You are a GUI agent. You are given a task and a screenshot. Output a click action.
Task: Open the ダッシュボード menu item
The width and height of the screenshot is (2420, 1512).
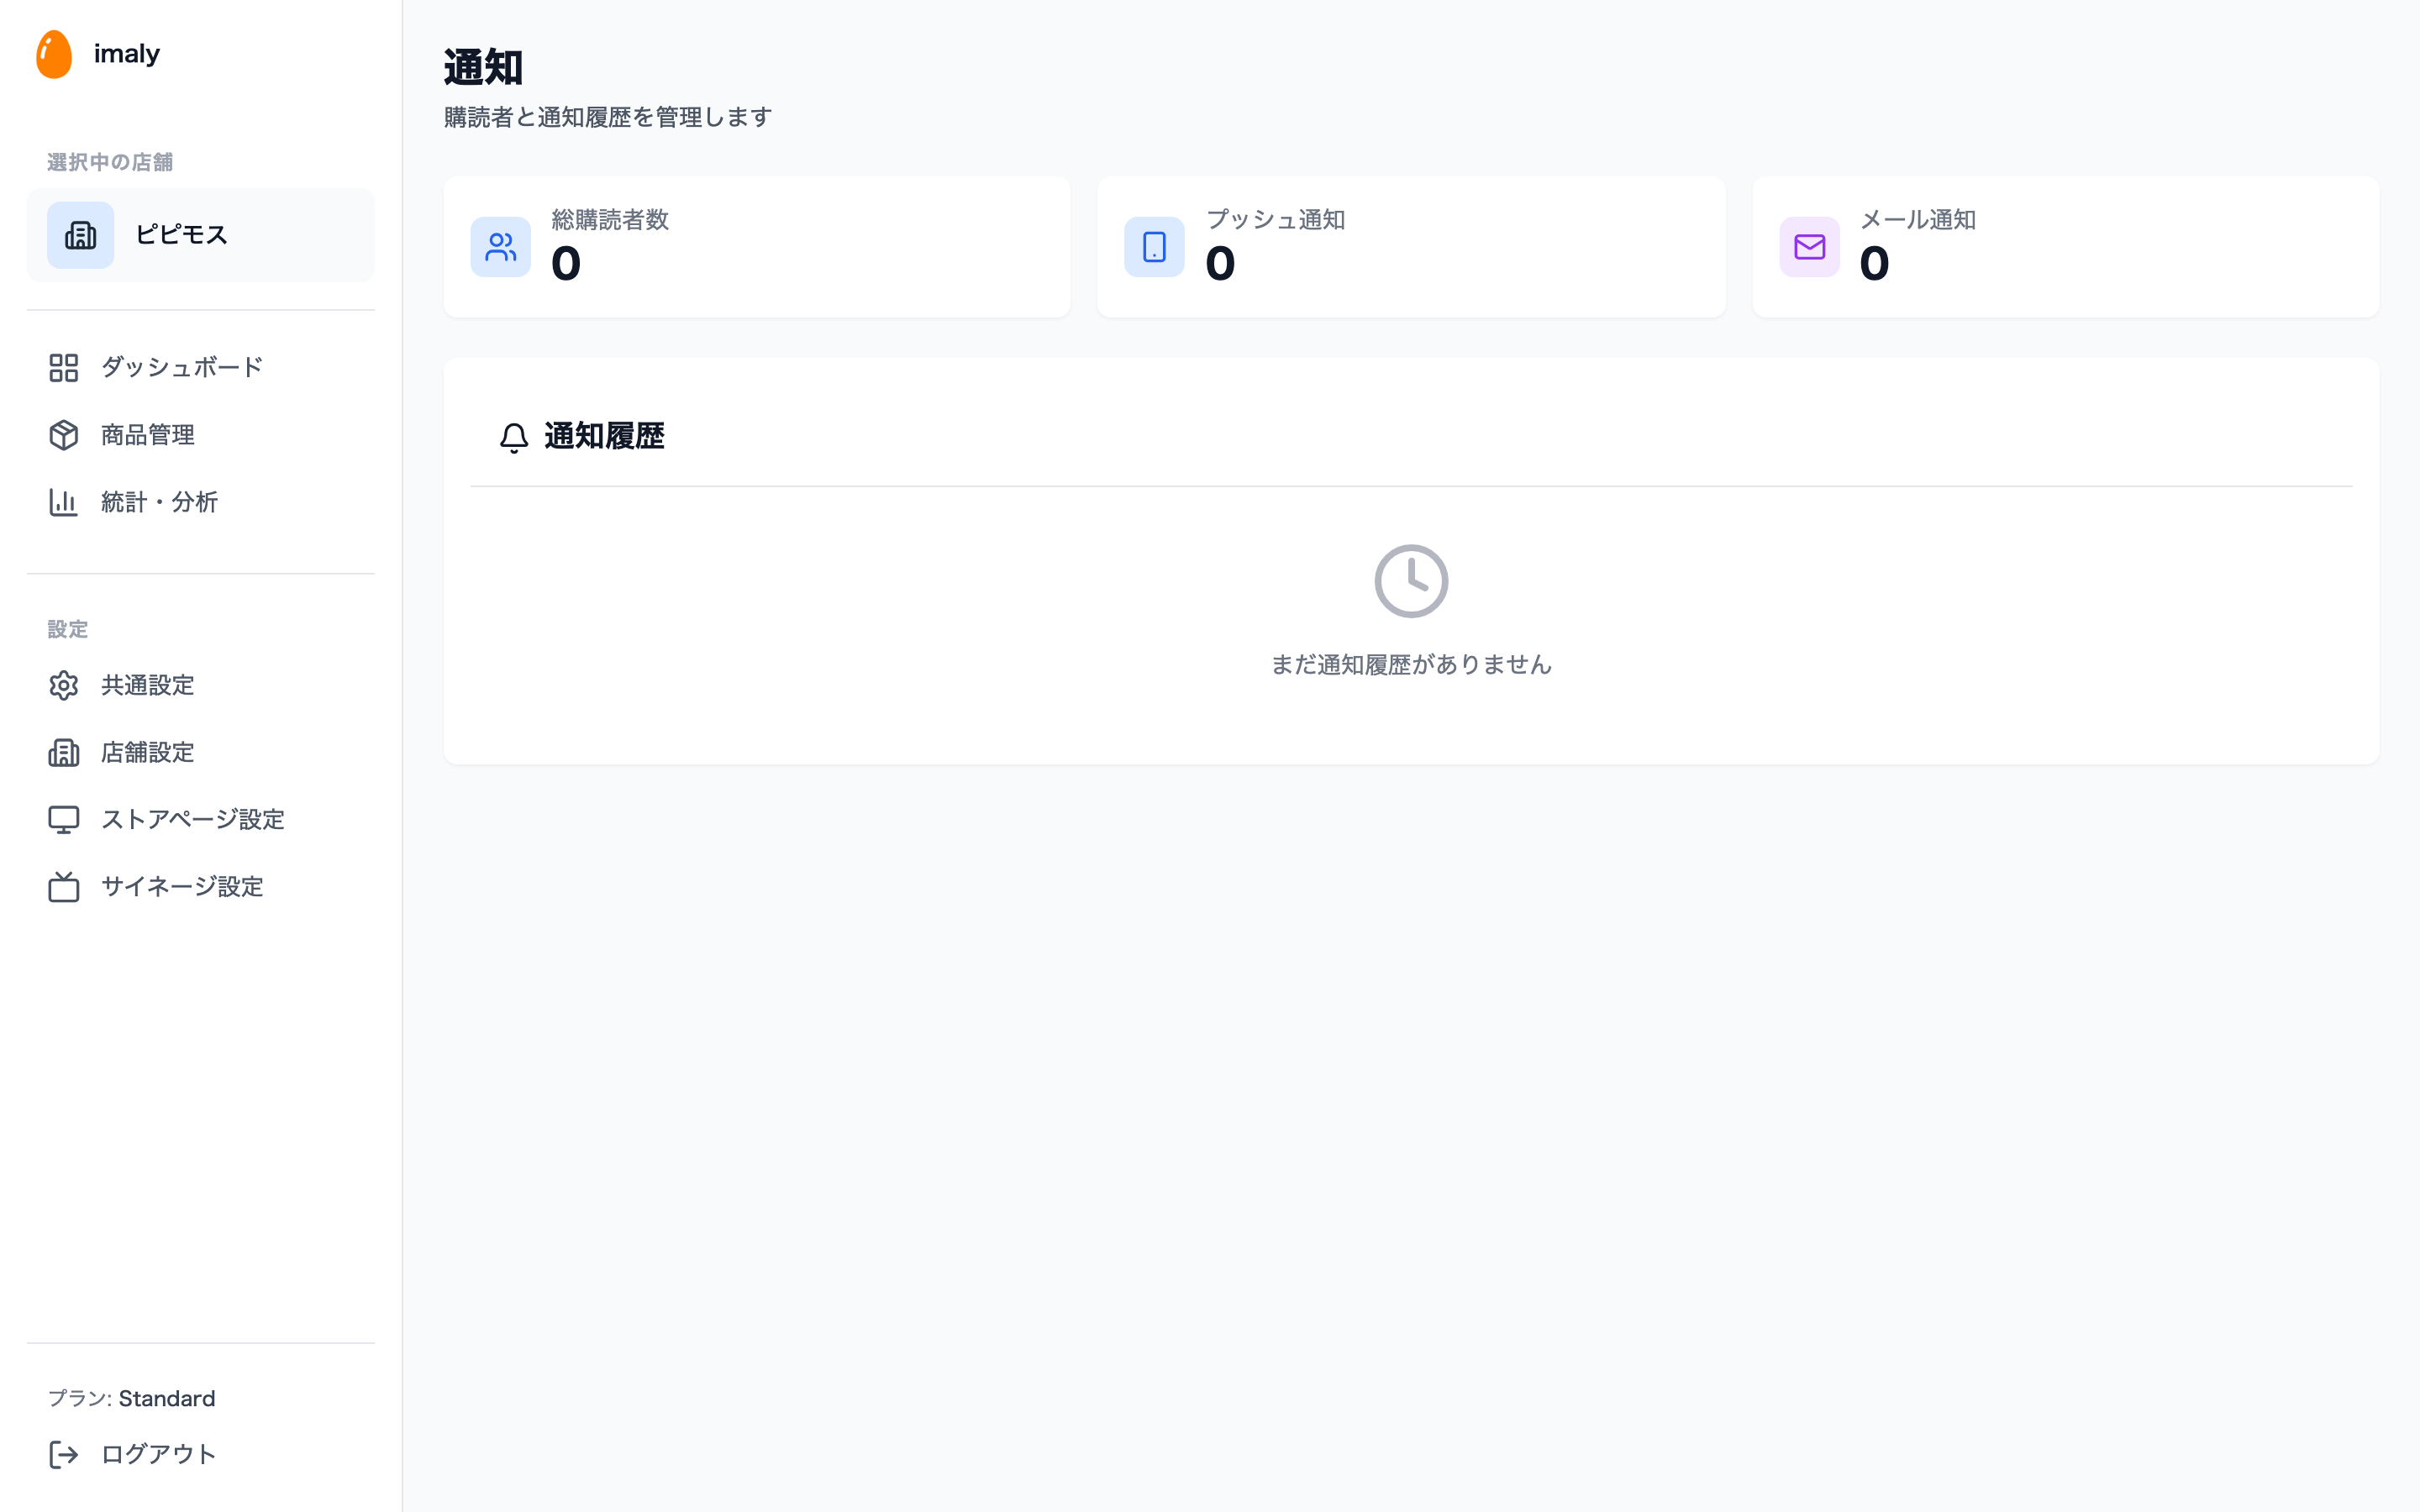[x=182, y=368]
